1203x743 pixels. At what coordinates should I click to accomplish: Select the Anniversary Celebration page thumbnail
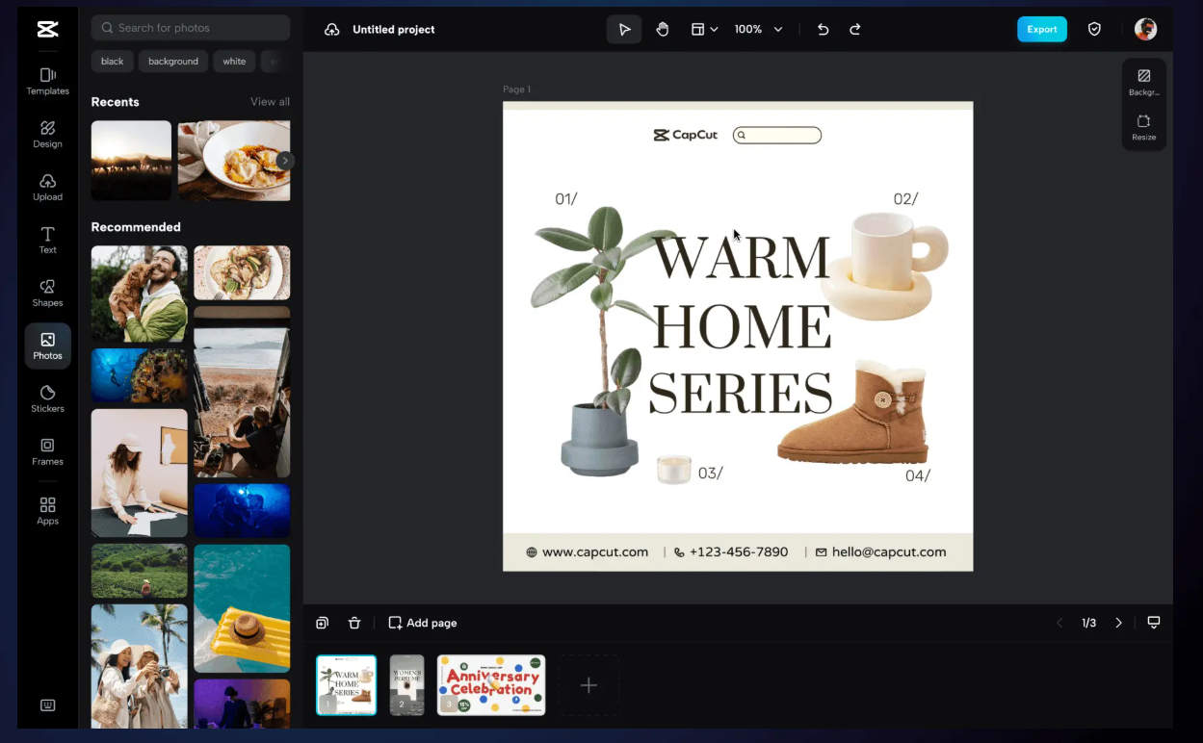pos(491,685)
